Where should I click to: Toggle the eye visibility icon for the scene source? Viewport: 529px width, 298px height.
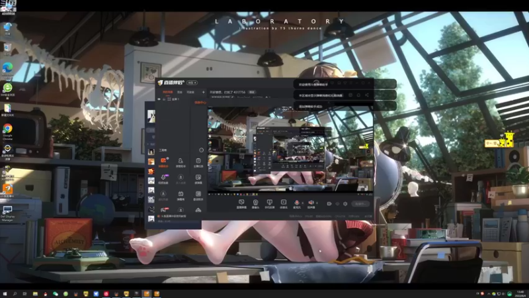point(159,99)
